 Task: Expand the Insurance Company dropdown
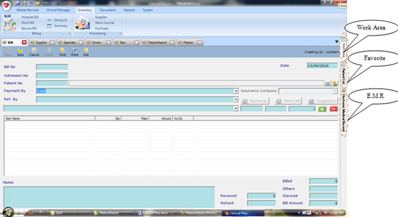pos(335,91)
